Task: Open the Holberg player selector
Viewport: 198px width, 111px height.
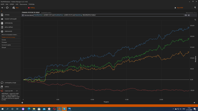Action: tap(31, 8)
